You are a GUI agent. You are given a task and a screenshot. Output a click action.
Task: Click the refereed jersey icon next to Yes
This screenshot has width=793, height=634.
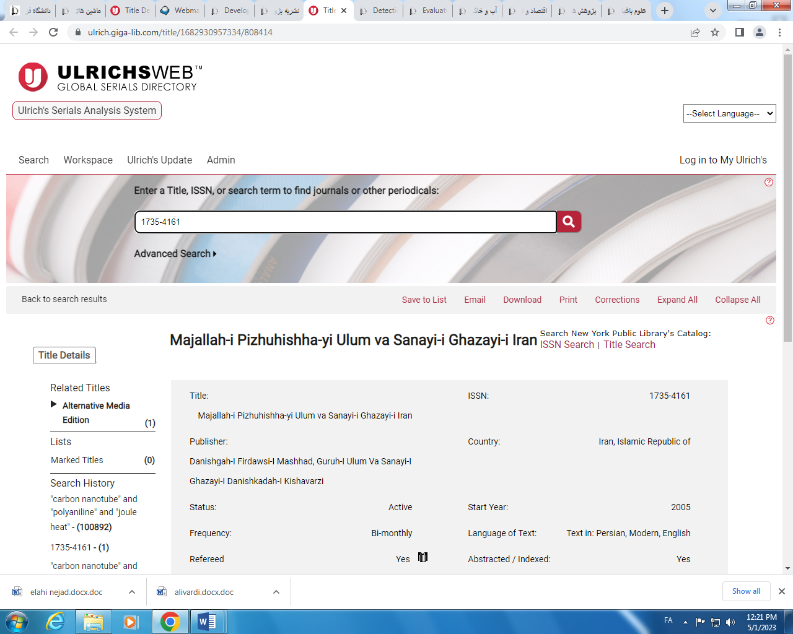tap(423, 558)
